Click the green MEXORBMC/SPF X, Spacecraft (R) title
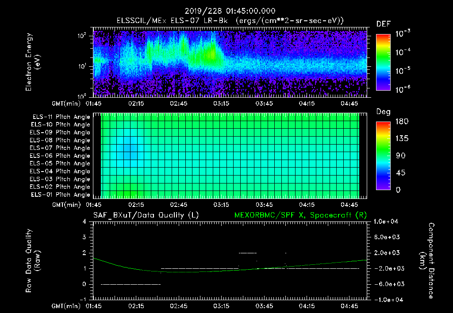453x313 pixels. click(x=300, y=215)
